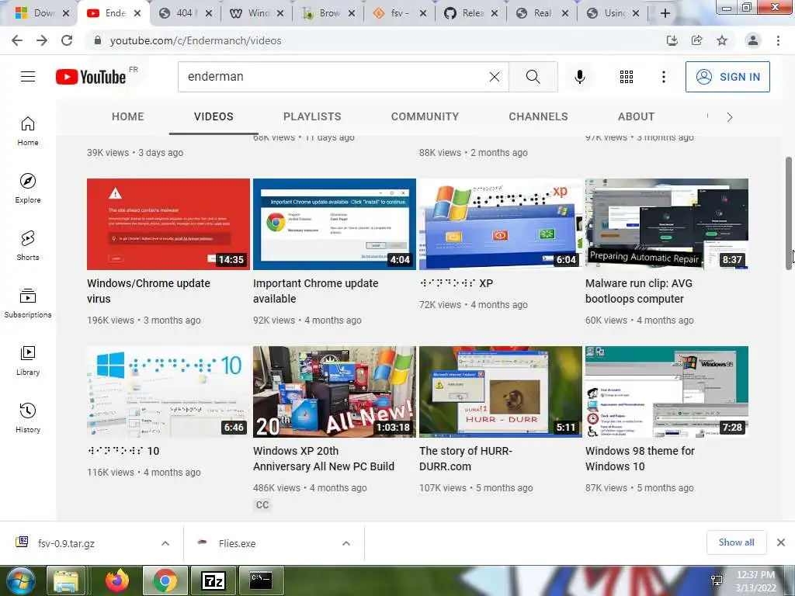The width and height of the screenshot is (795, 596).
Task: Open Chrome three-dot menu
Action: pos(778,40)
